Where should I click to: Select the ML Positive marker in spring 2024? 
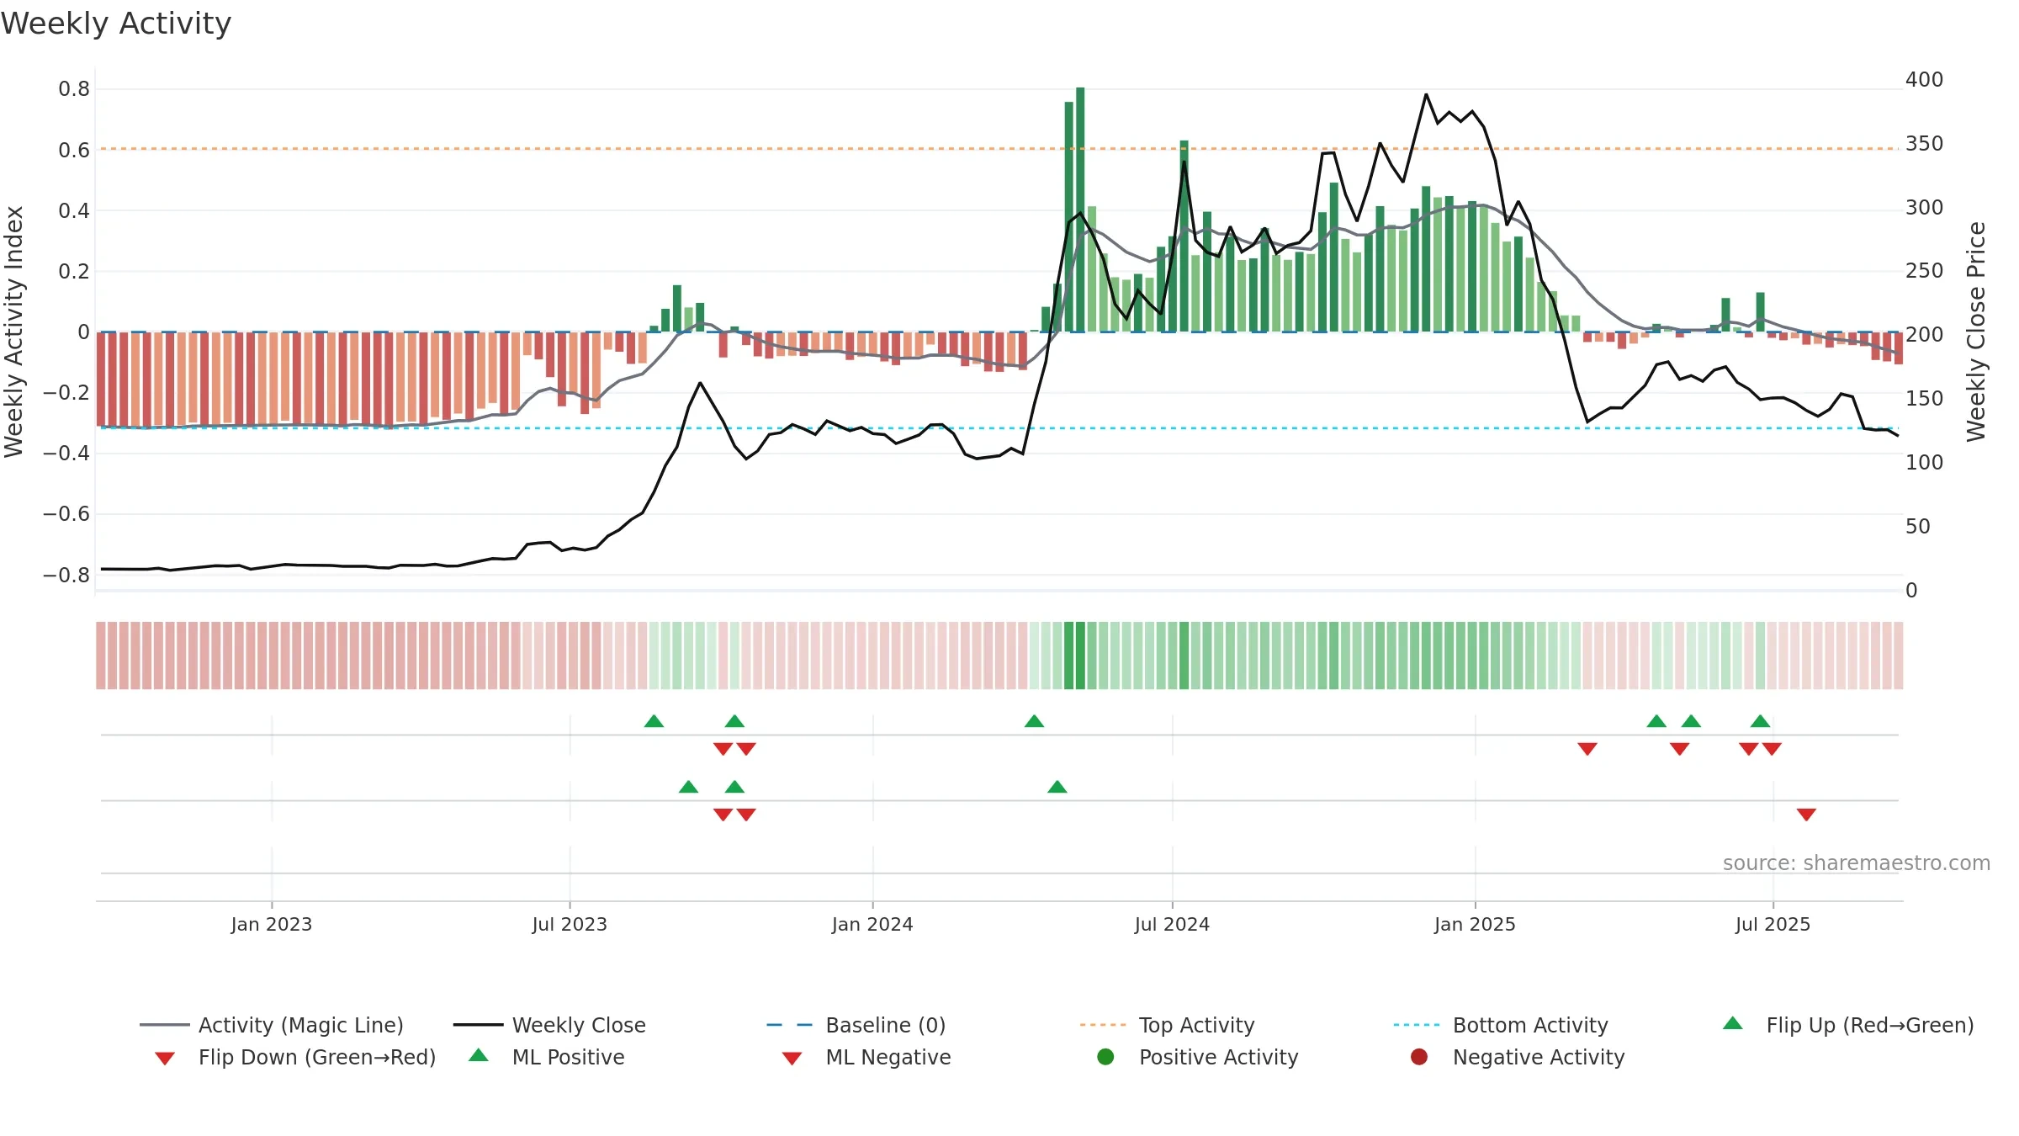(x=1057, y=787)
